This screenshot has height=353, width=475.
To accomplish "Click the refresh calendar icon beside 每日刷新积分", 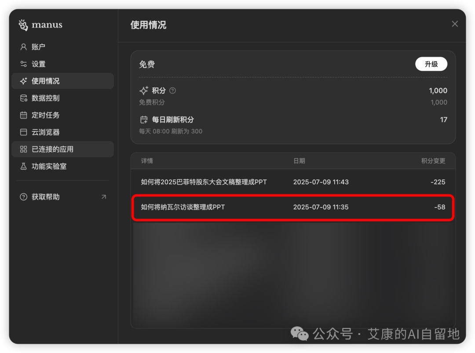I will 144,120.
